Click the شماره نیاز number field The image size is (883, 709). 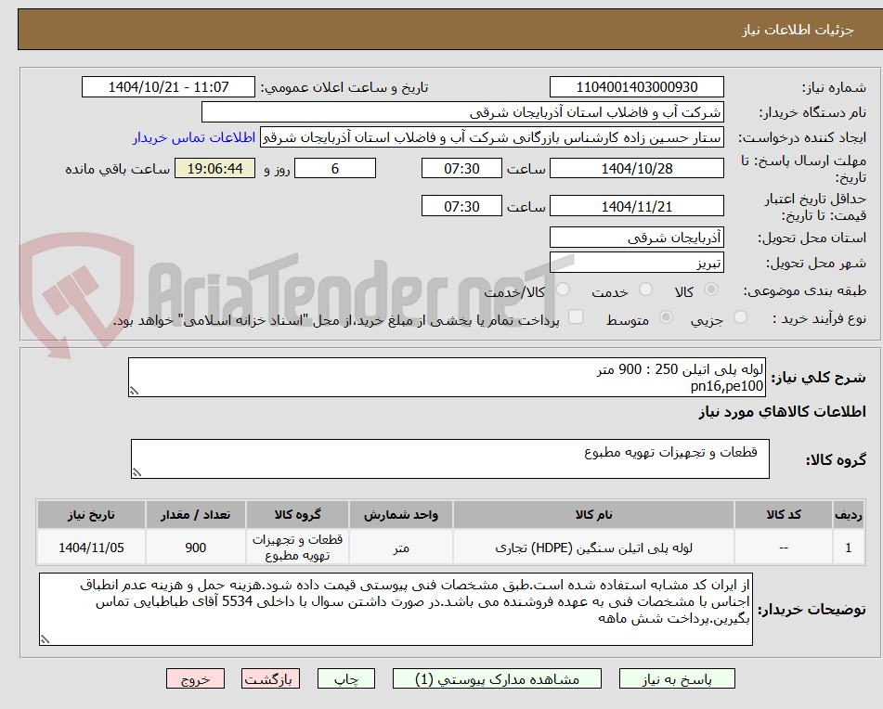pyautogui.click(x=638, y=86)
